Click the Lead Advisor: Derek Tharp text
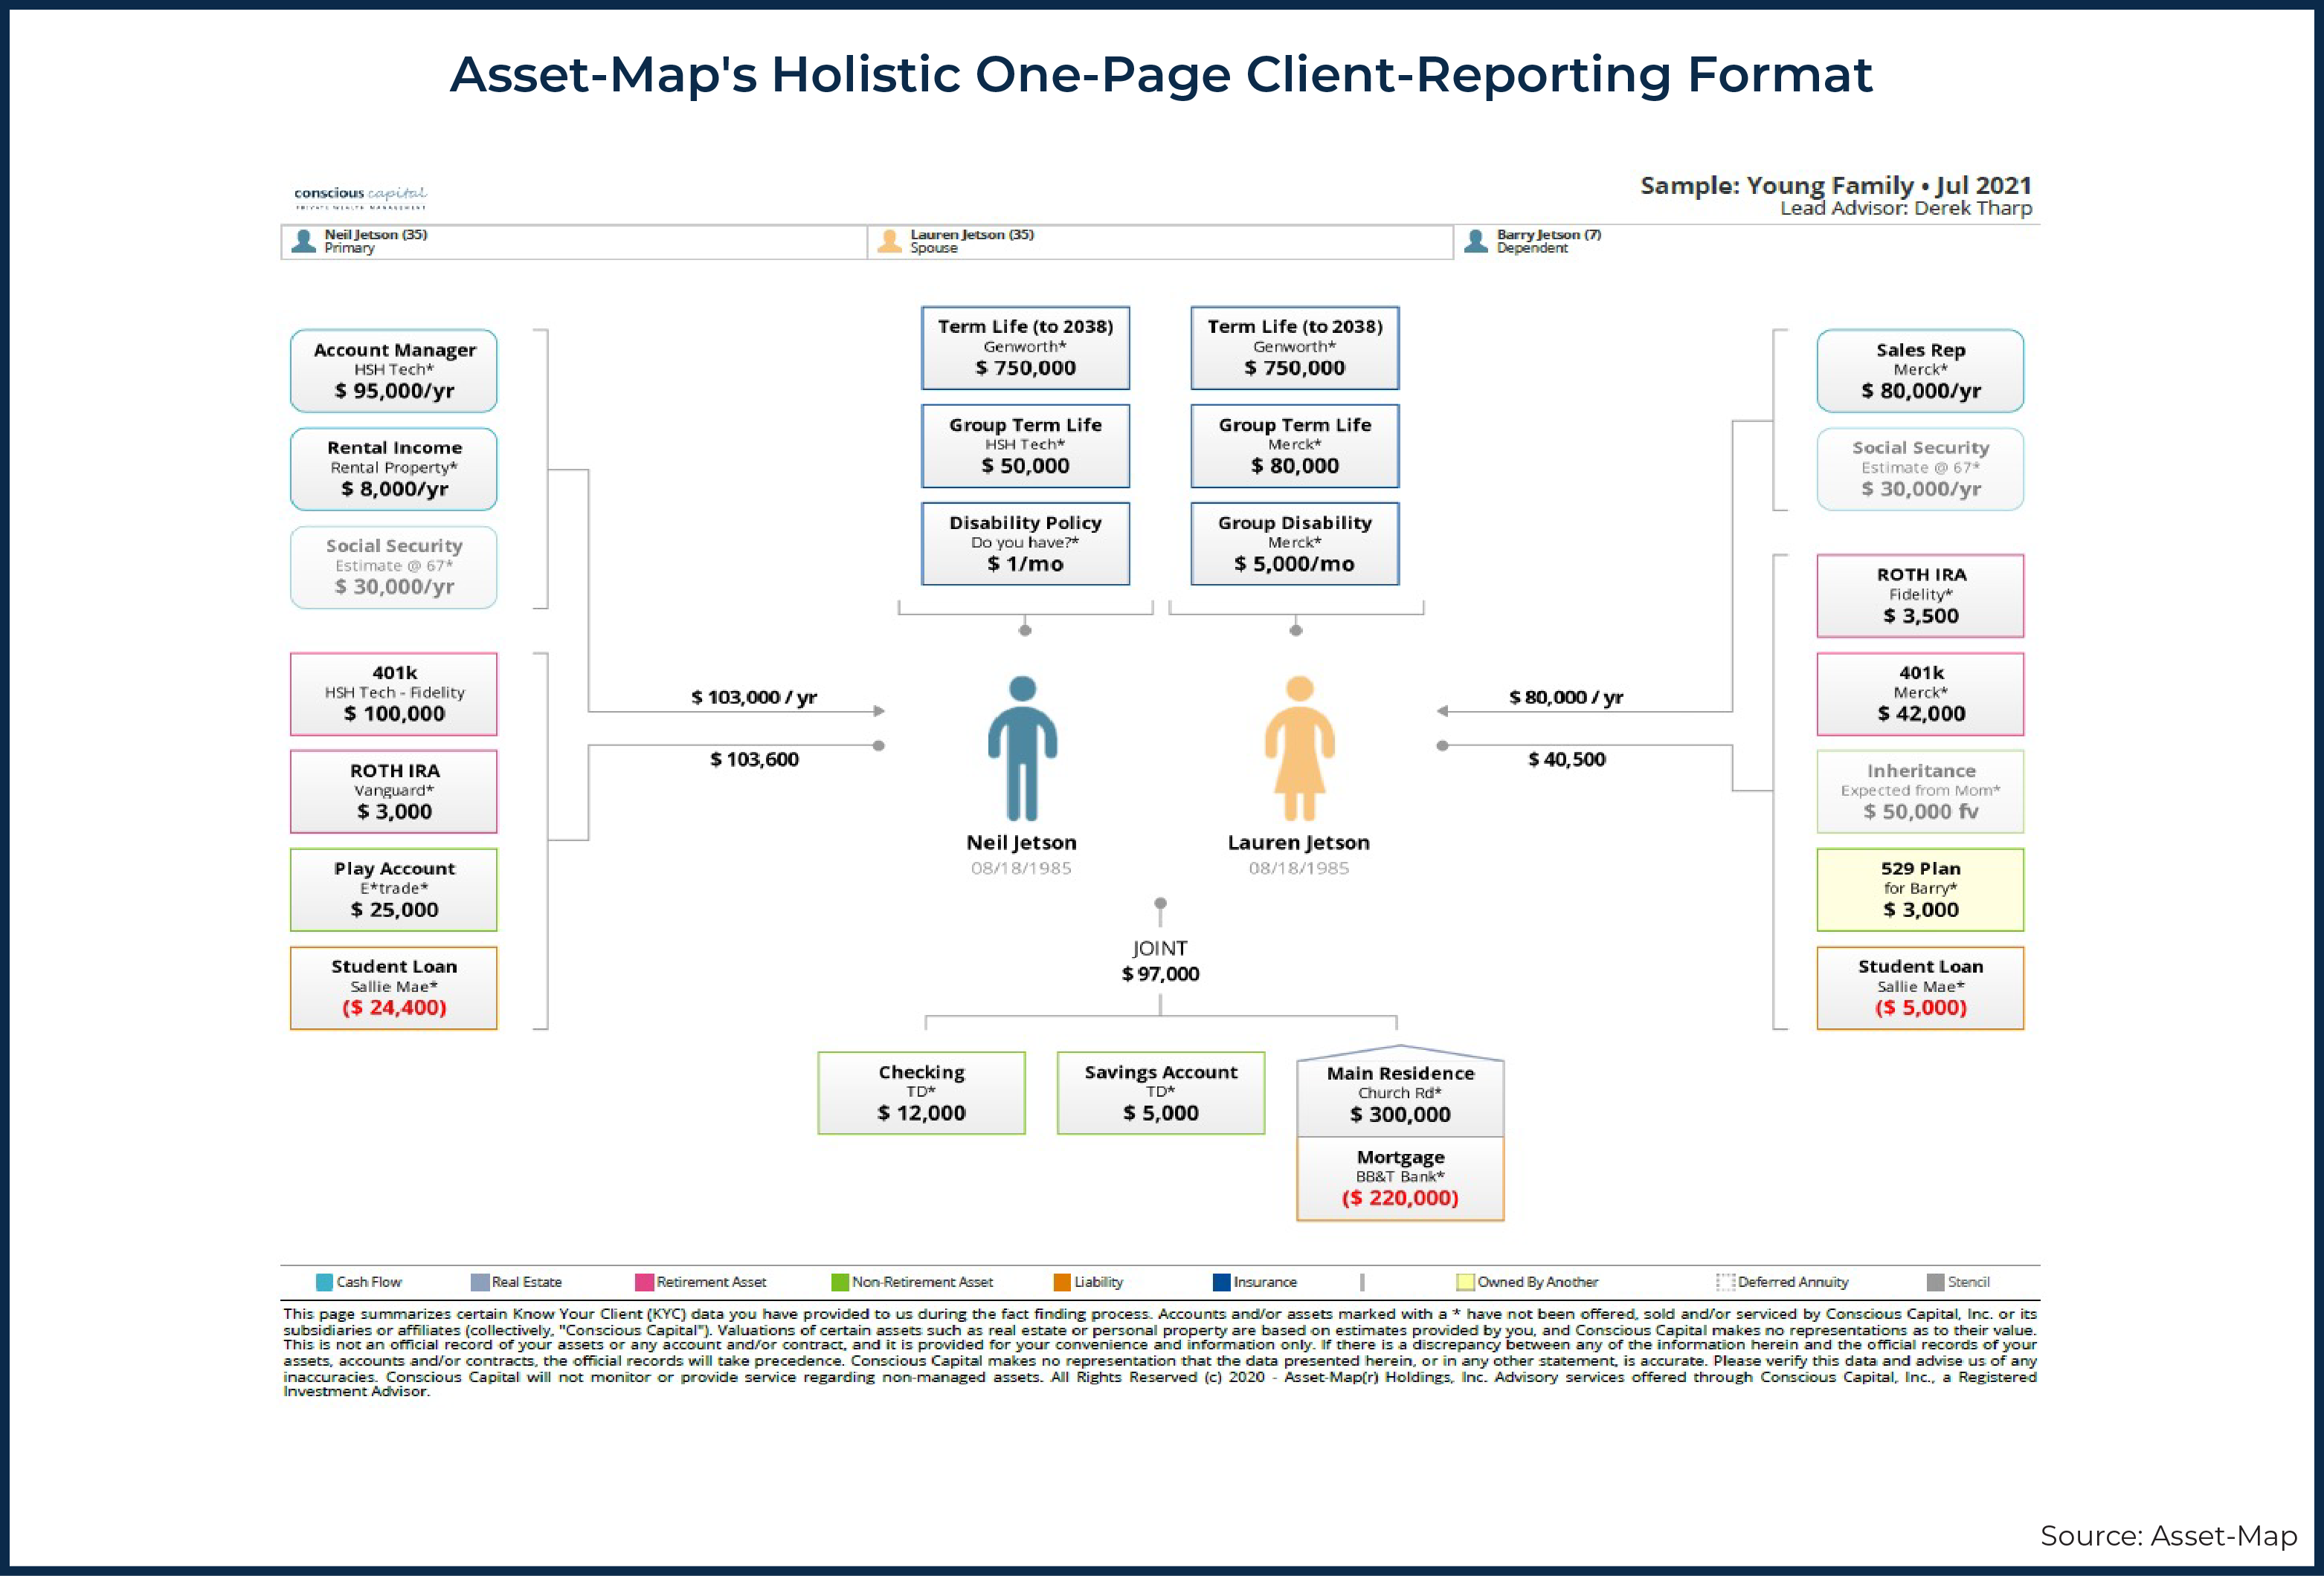 coord(1906,208)
